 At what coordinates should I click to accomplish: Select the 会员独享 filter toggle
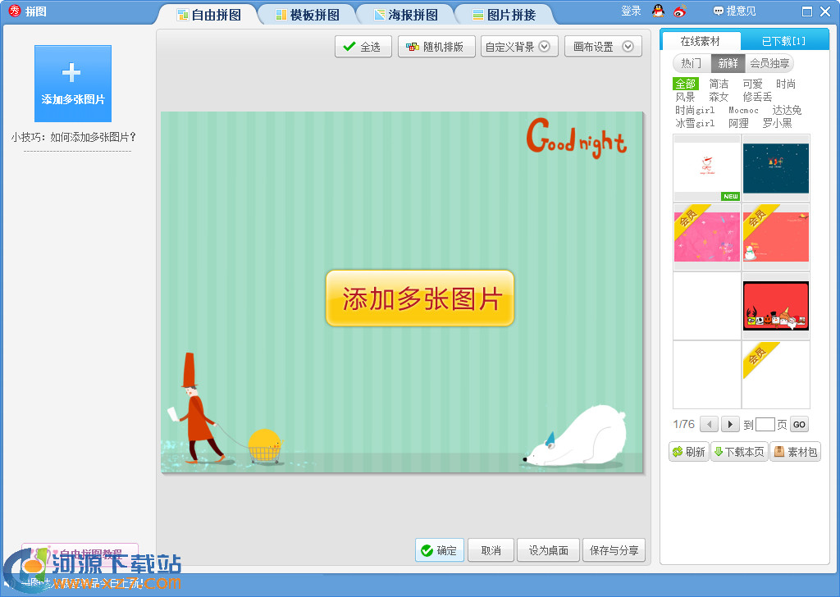tap(769, 63)
